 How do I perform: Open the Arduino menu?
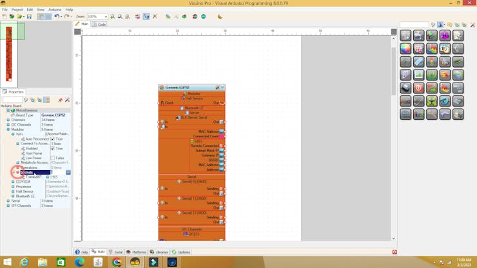[x=55, y=10]
